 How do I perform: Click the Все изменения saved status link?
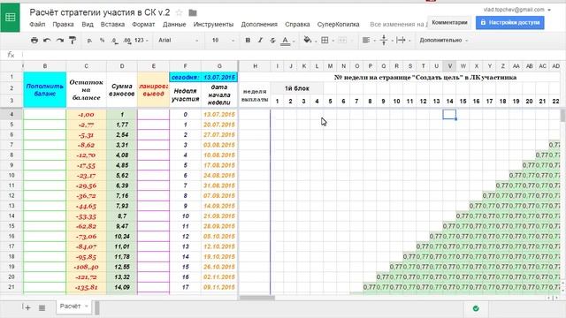[399, 25]
